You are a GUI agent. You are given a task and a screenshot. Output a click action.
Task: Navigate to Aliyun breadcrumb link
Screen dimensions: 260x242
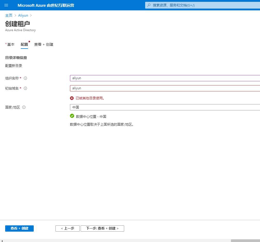pyautogui.click(x=23, y=15)
